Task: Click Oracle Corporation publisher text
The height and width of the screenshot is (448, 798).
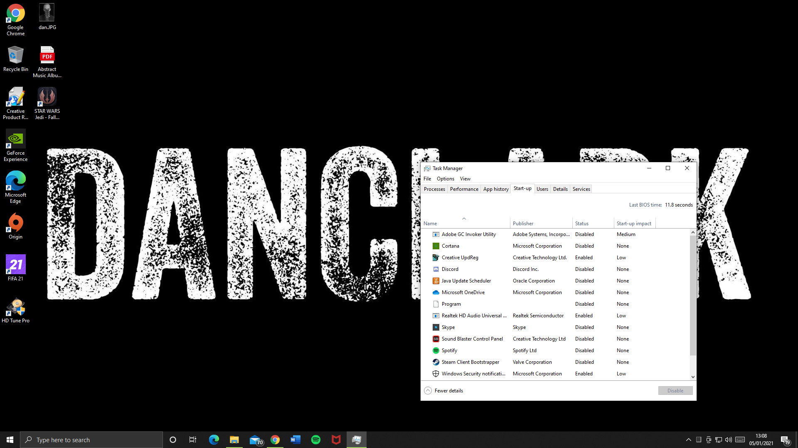Action: 534,281
